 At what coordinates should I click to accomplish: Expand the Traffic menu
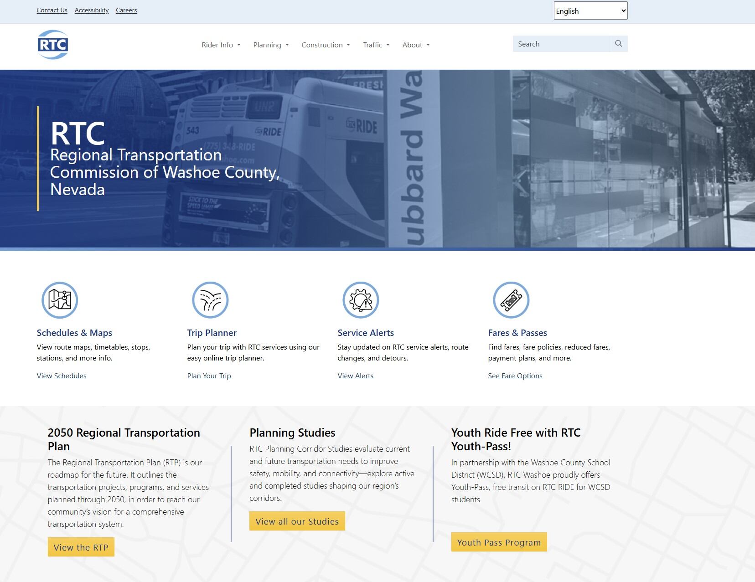[x=376, y=45]
